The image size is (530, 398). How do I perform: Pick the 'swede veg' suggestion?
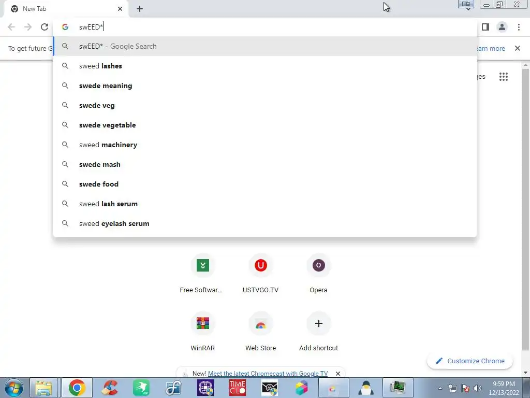[265, 105]
